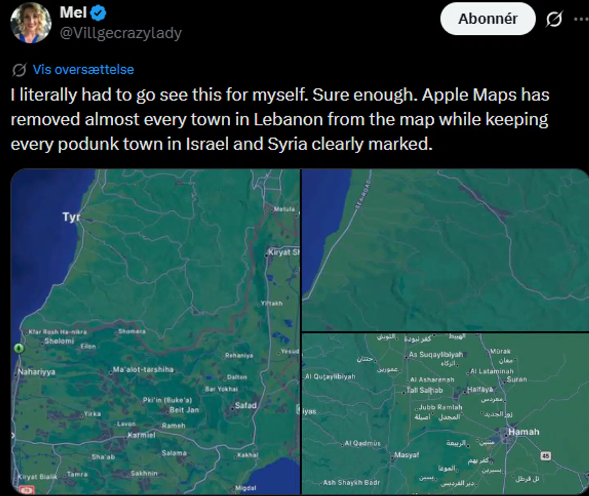Click the Safad town label
Screen dimensions: 589x496
pos(245,406)
